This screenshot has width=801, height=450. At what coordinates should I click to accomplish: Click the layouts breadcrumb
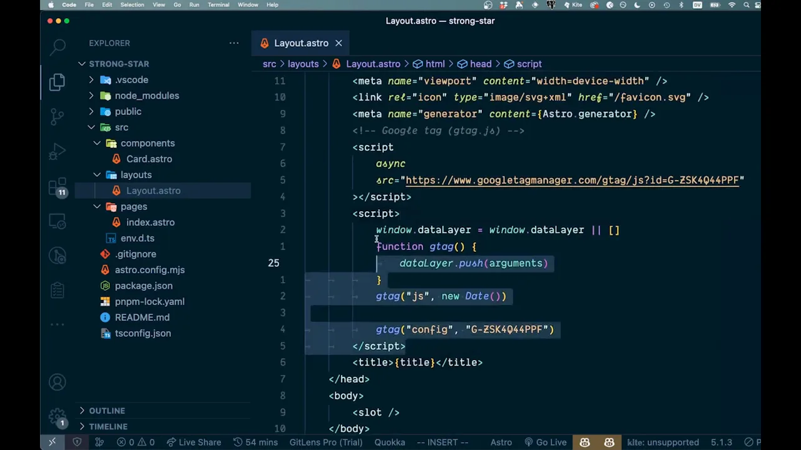click(x=303, y=64)
